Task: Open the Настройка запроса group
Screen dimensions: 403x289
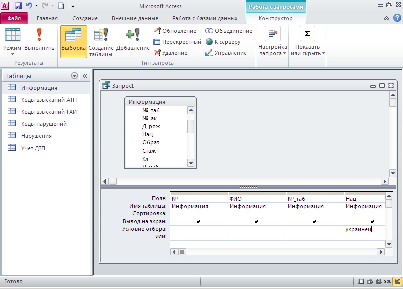Action: (x=273, y=41)
